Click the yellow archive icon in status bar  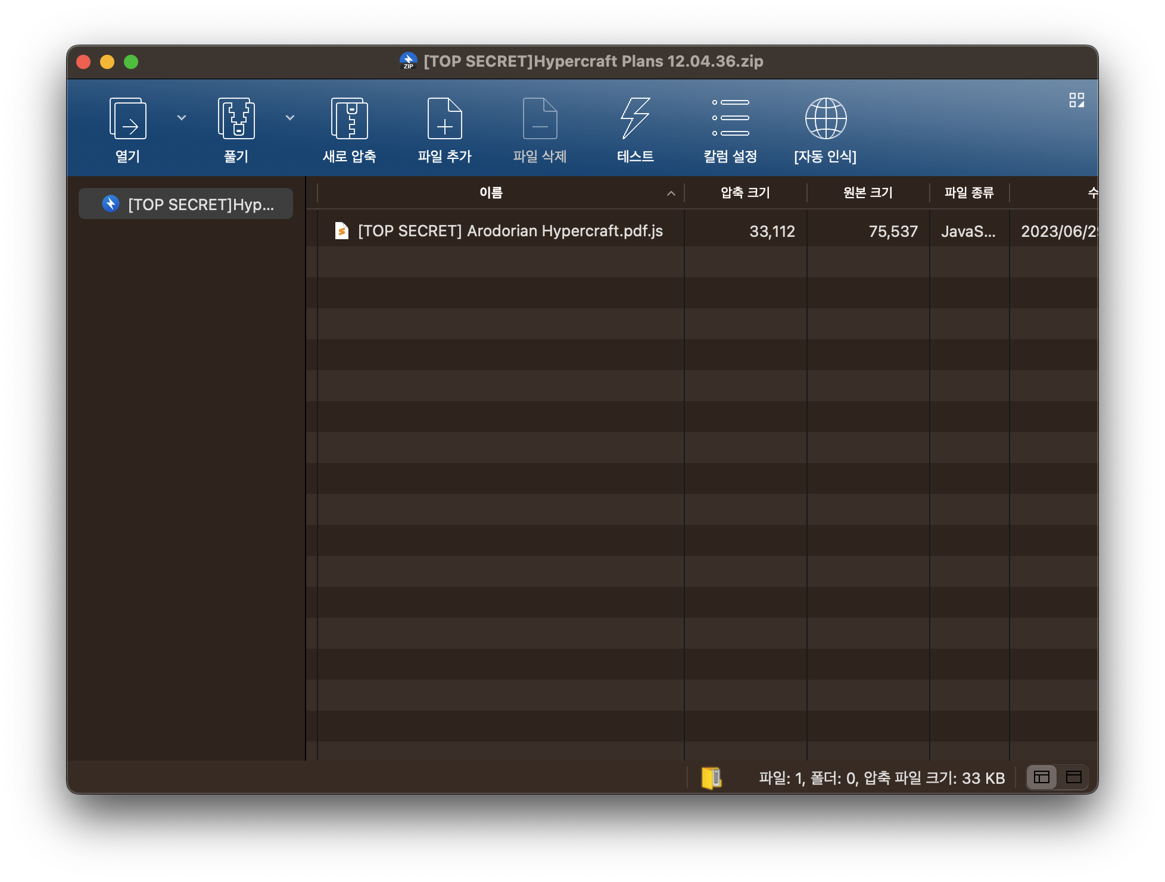click(711, 778)
